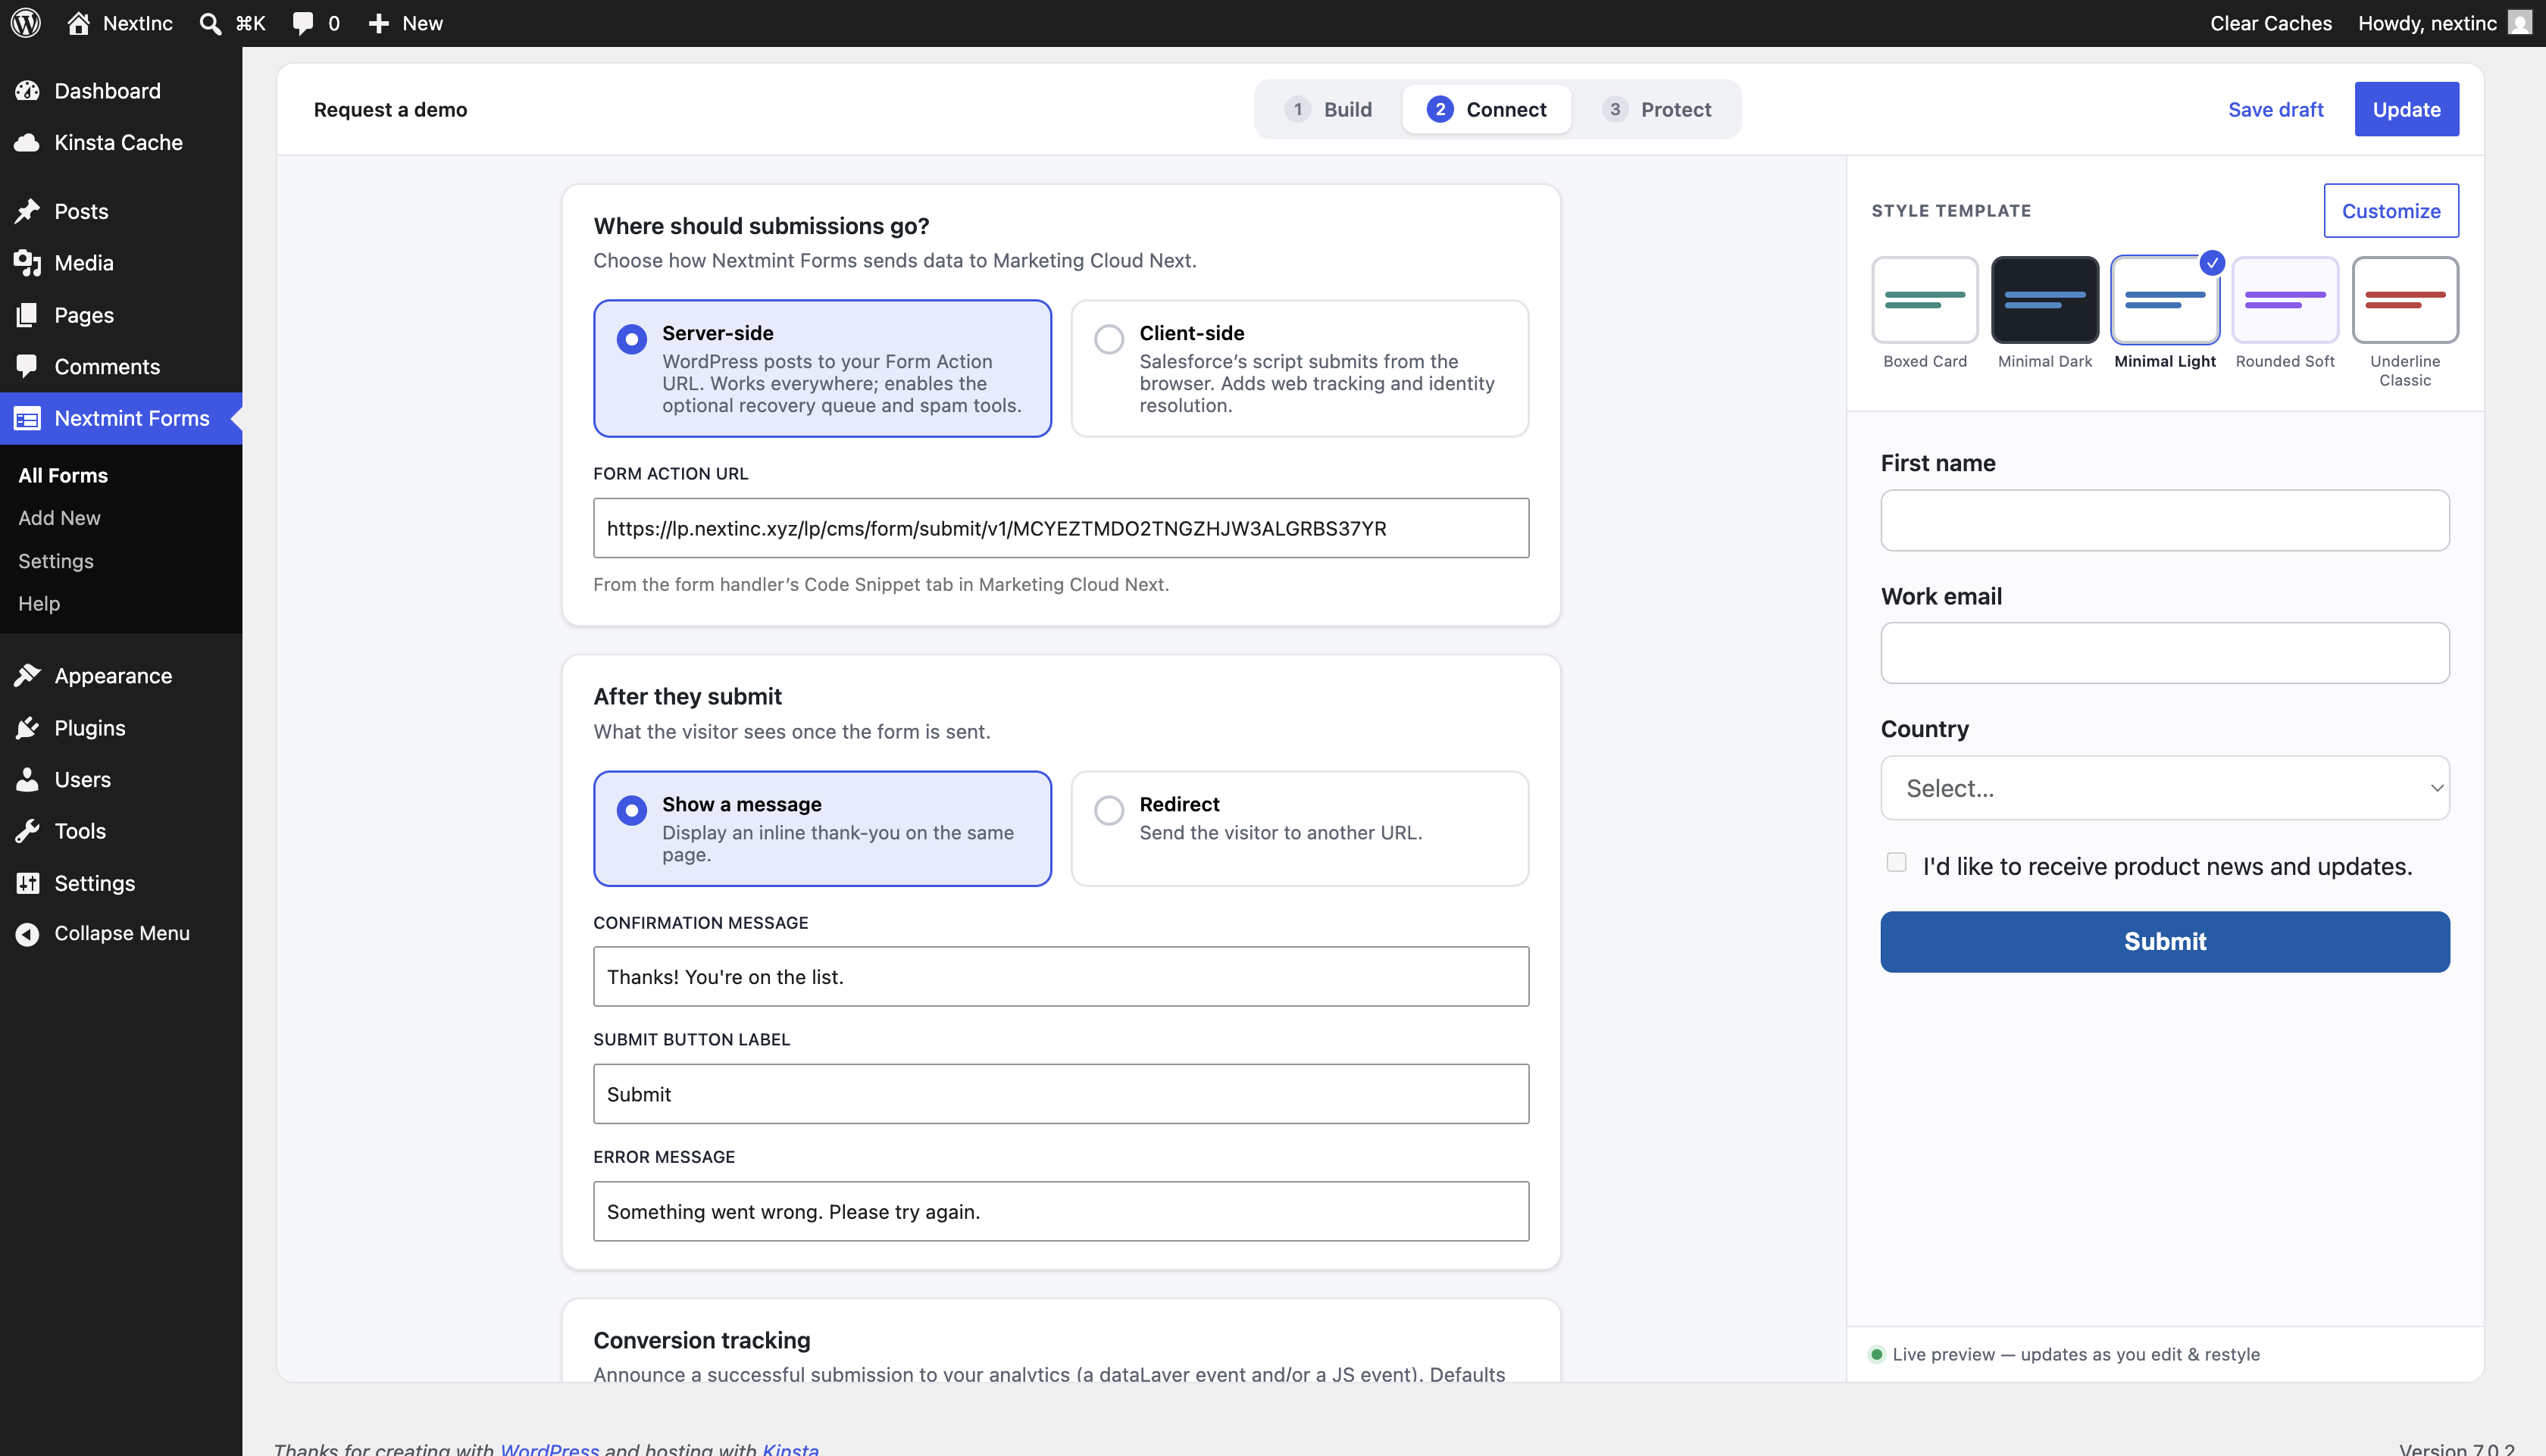The width and height of the screenshot is (2546, 1456).
Task: Focus the Form Action URL field
Action: pyautogui.click(x=1061, y=528)
